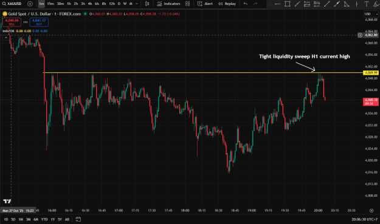This screenshot has width=380, height=224.
Task: Set range to All
Action: [67, 219]
